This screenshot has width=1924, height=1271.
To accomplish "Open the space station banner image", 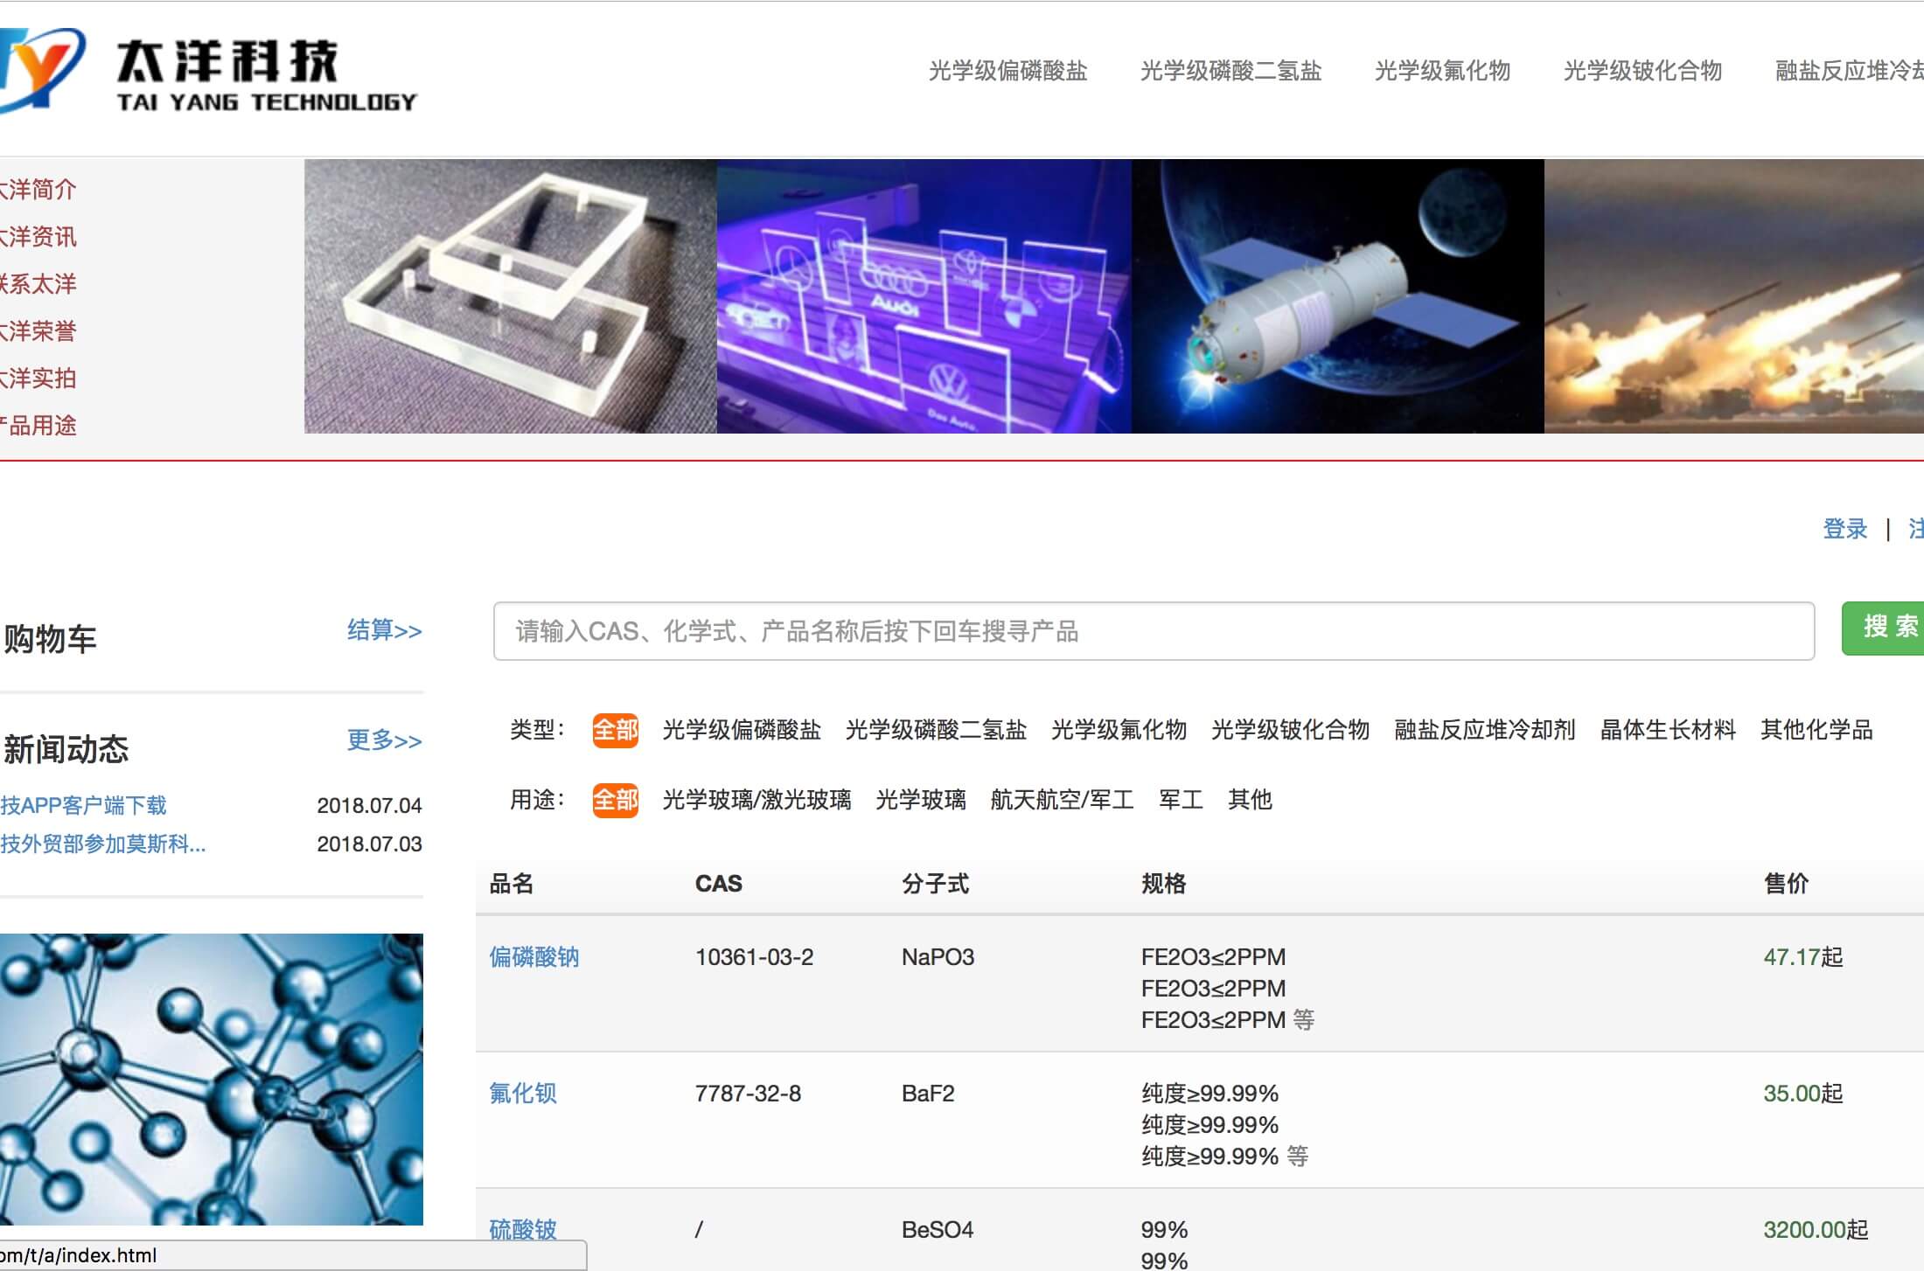I will (x=1337, y=296).
